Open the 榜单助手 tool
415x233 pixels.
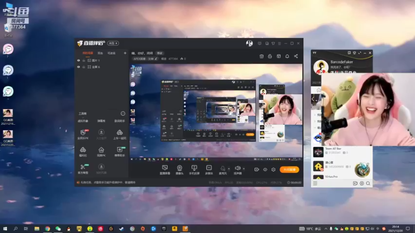pos(120,152)
